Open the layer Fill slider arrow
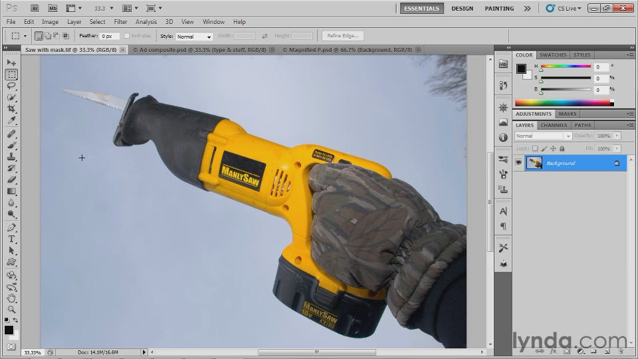Image resolution: width=638 pixels, height=359 pixels. (617, 148)
